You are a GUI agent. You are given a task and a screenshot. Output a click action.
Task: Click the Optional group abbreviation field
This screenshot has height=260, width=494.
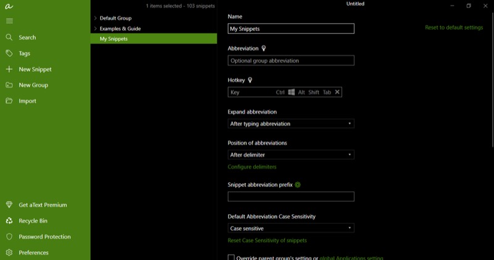point(291,61)
